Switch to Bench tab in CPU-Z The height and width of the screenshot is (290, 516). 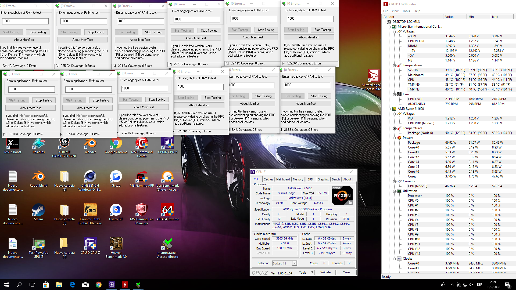[336, 179]
